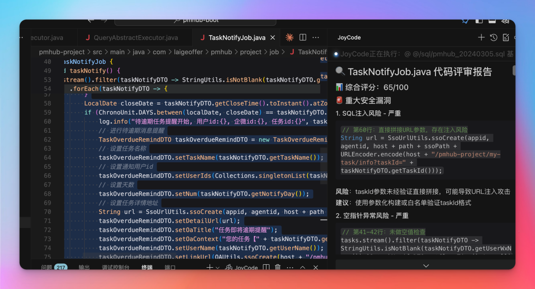Image resolution: width=535 pixels, height=289 pixels.
Task: Open main breadcrumb segment
Action: click(117, 52)
